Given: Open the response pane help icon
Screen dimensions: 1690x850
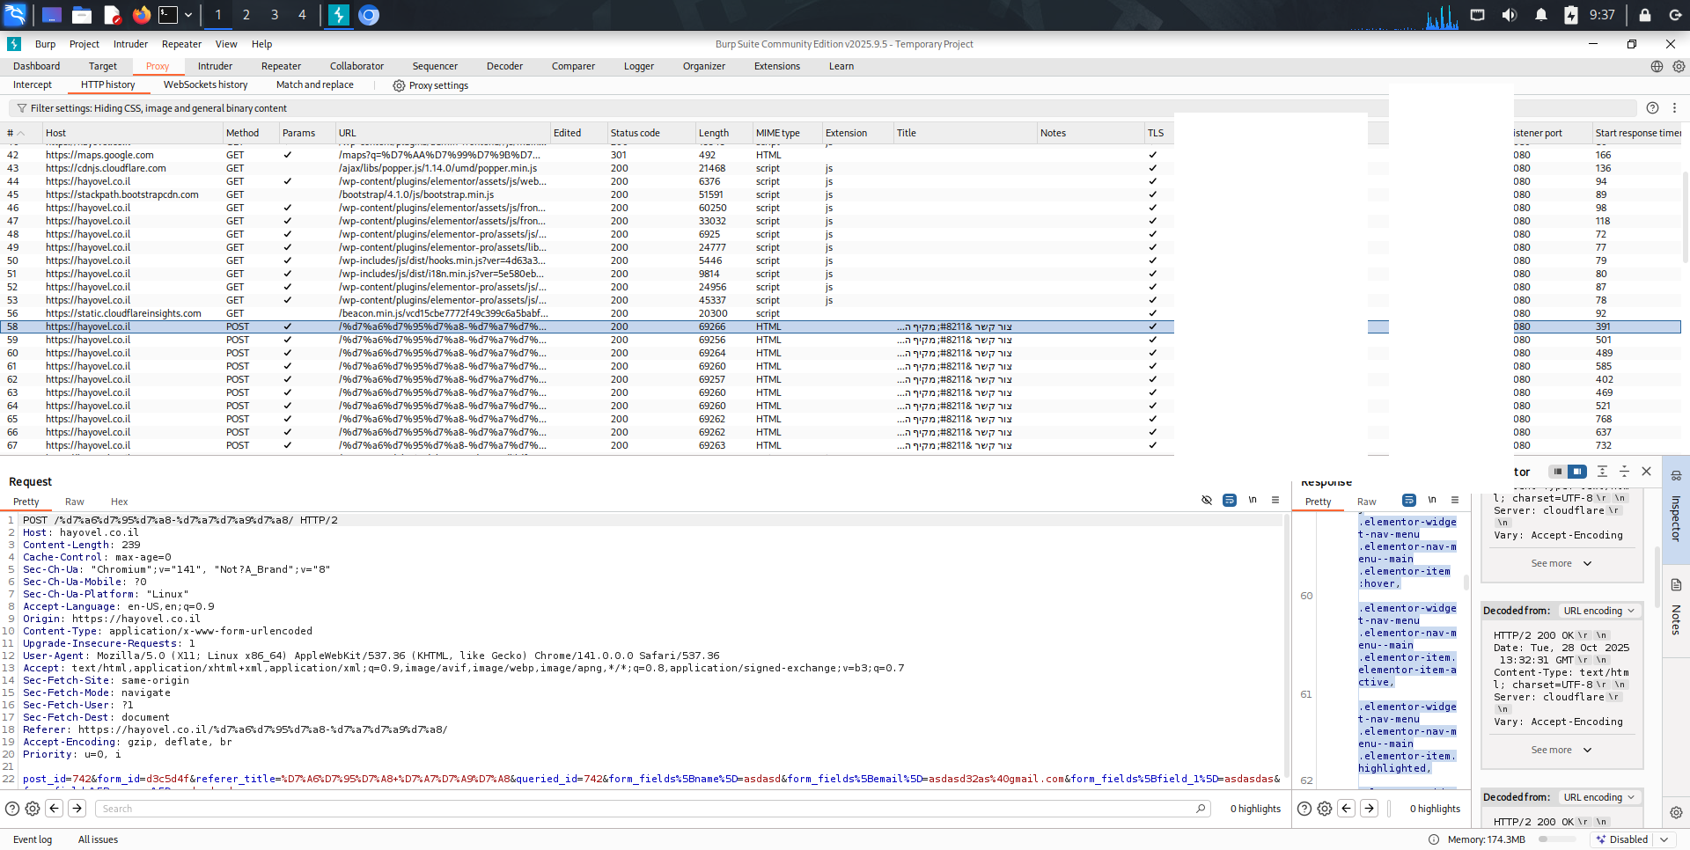Looking at the screenshot, I should point(1304,809).
